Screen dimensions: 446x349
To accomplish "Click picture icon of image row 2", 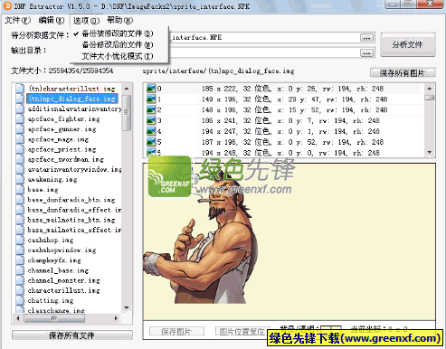I will click(x=151, y=109).
